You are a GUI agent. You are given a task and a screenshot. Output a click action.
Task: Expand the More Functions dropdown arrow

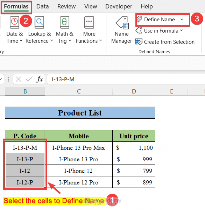point(101,40)
